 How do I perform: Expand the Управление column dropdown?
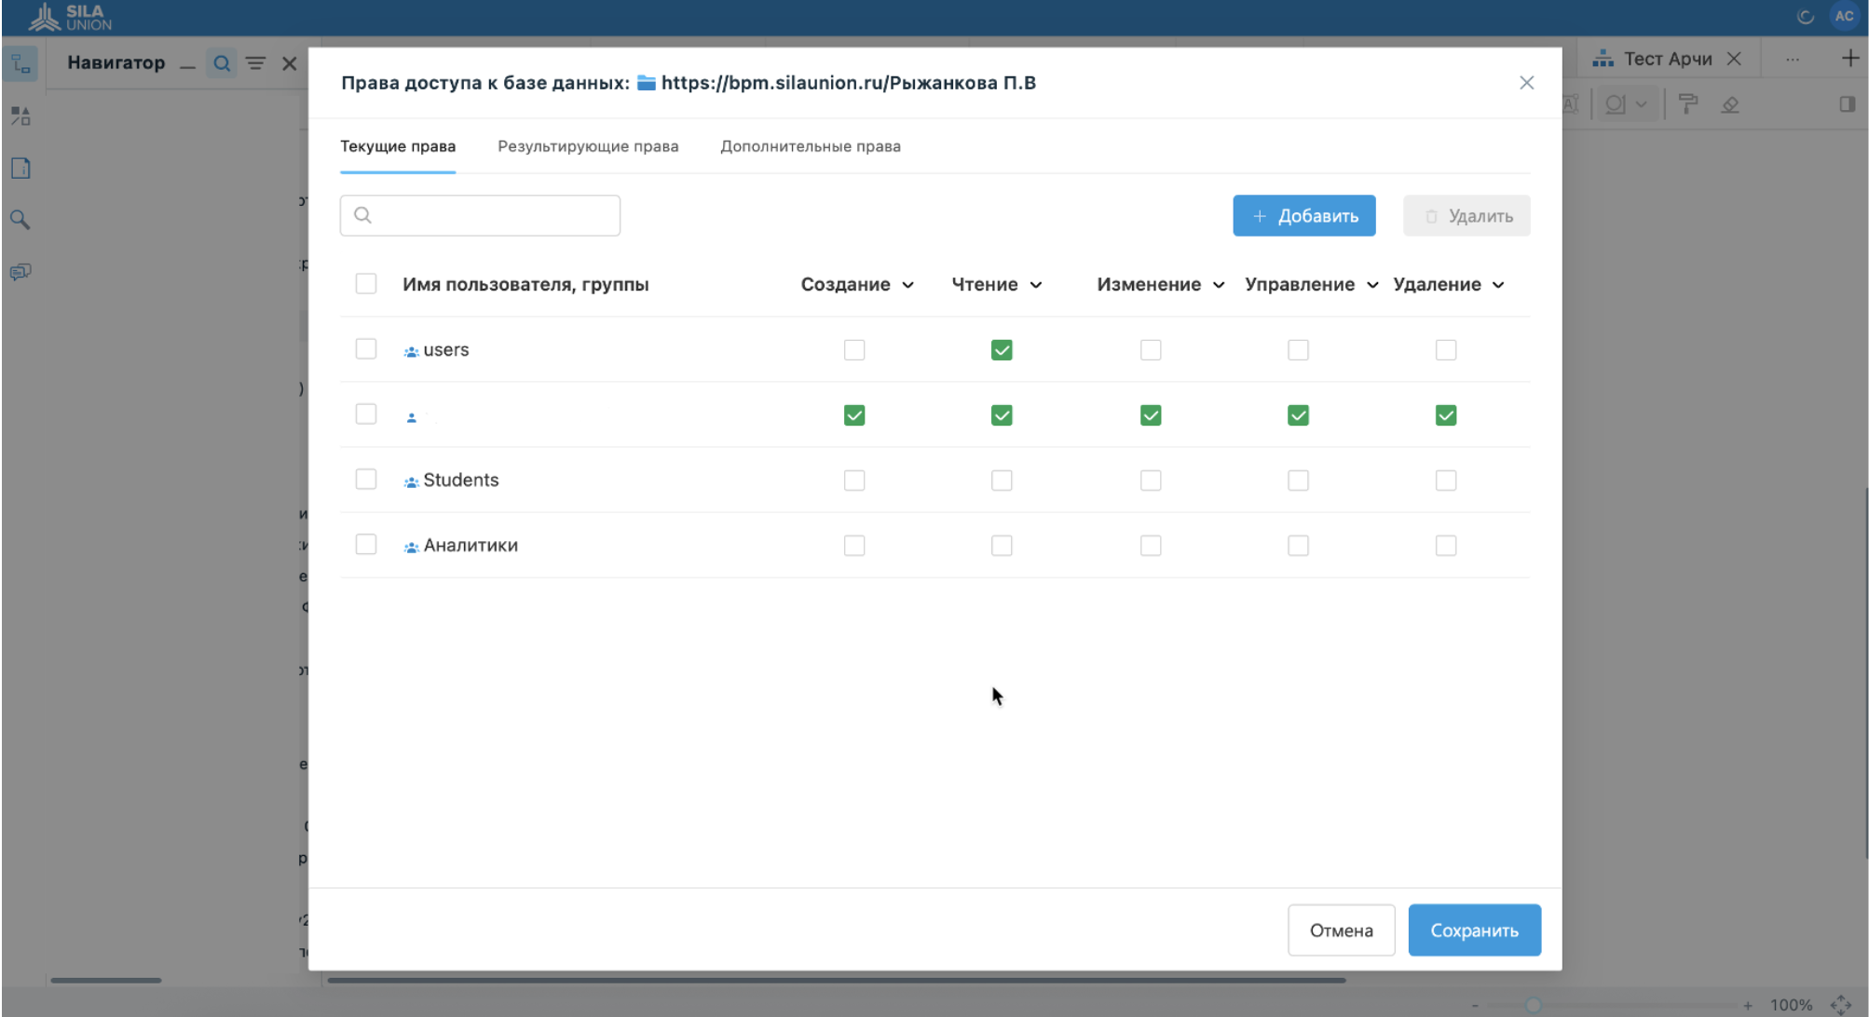click(x=1372, y=285)
